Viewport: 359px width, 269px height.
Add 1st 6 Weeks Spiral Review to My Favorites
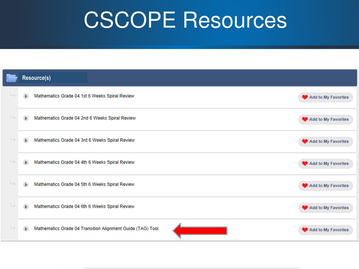[x=326, y=97]
